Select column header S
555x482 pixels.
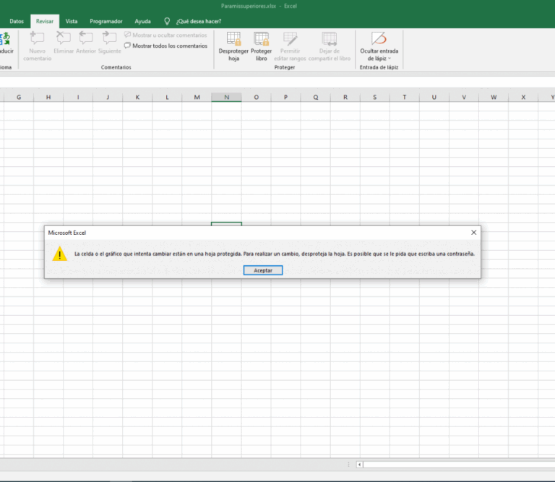point(374,97)
